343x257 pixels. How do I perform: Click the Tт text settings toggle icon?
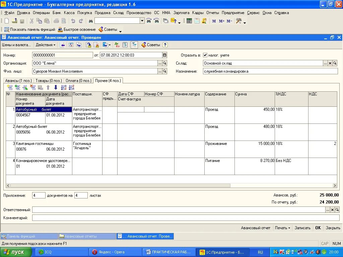tap(134, 45)
